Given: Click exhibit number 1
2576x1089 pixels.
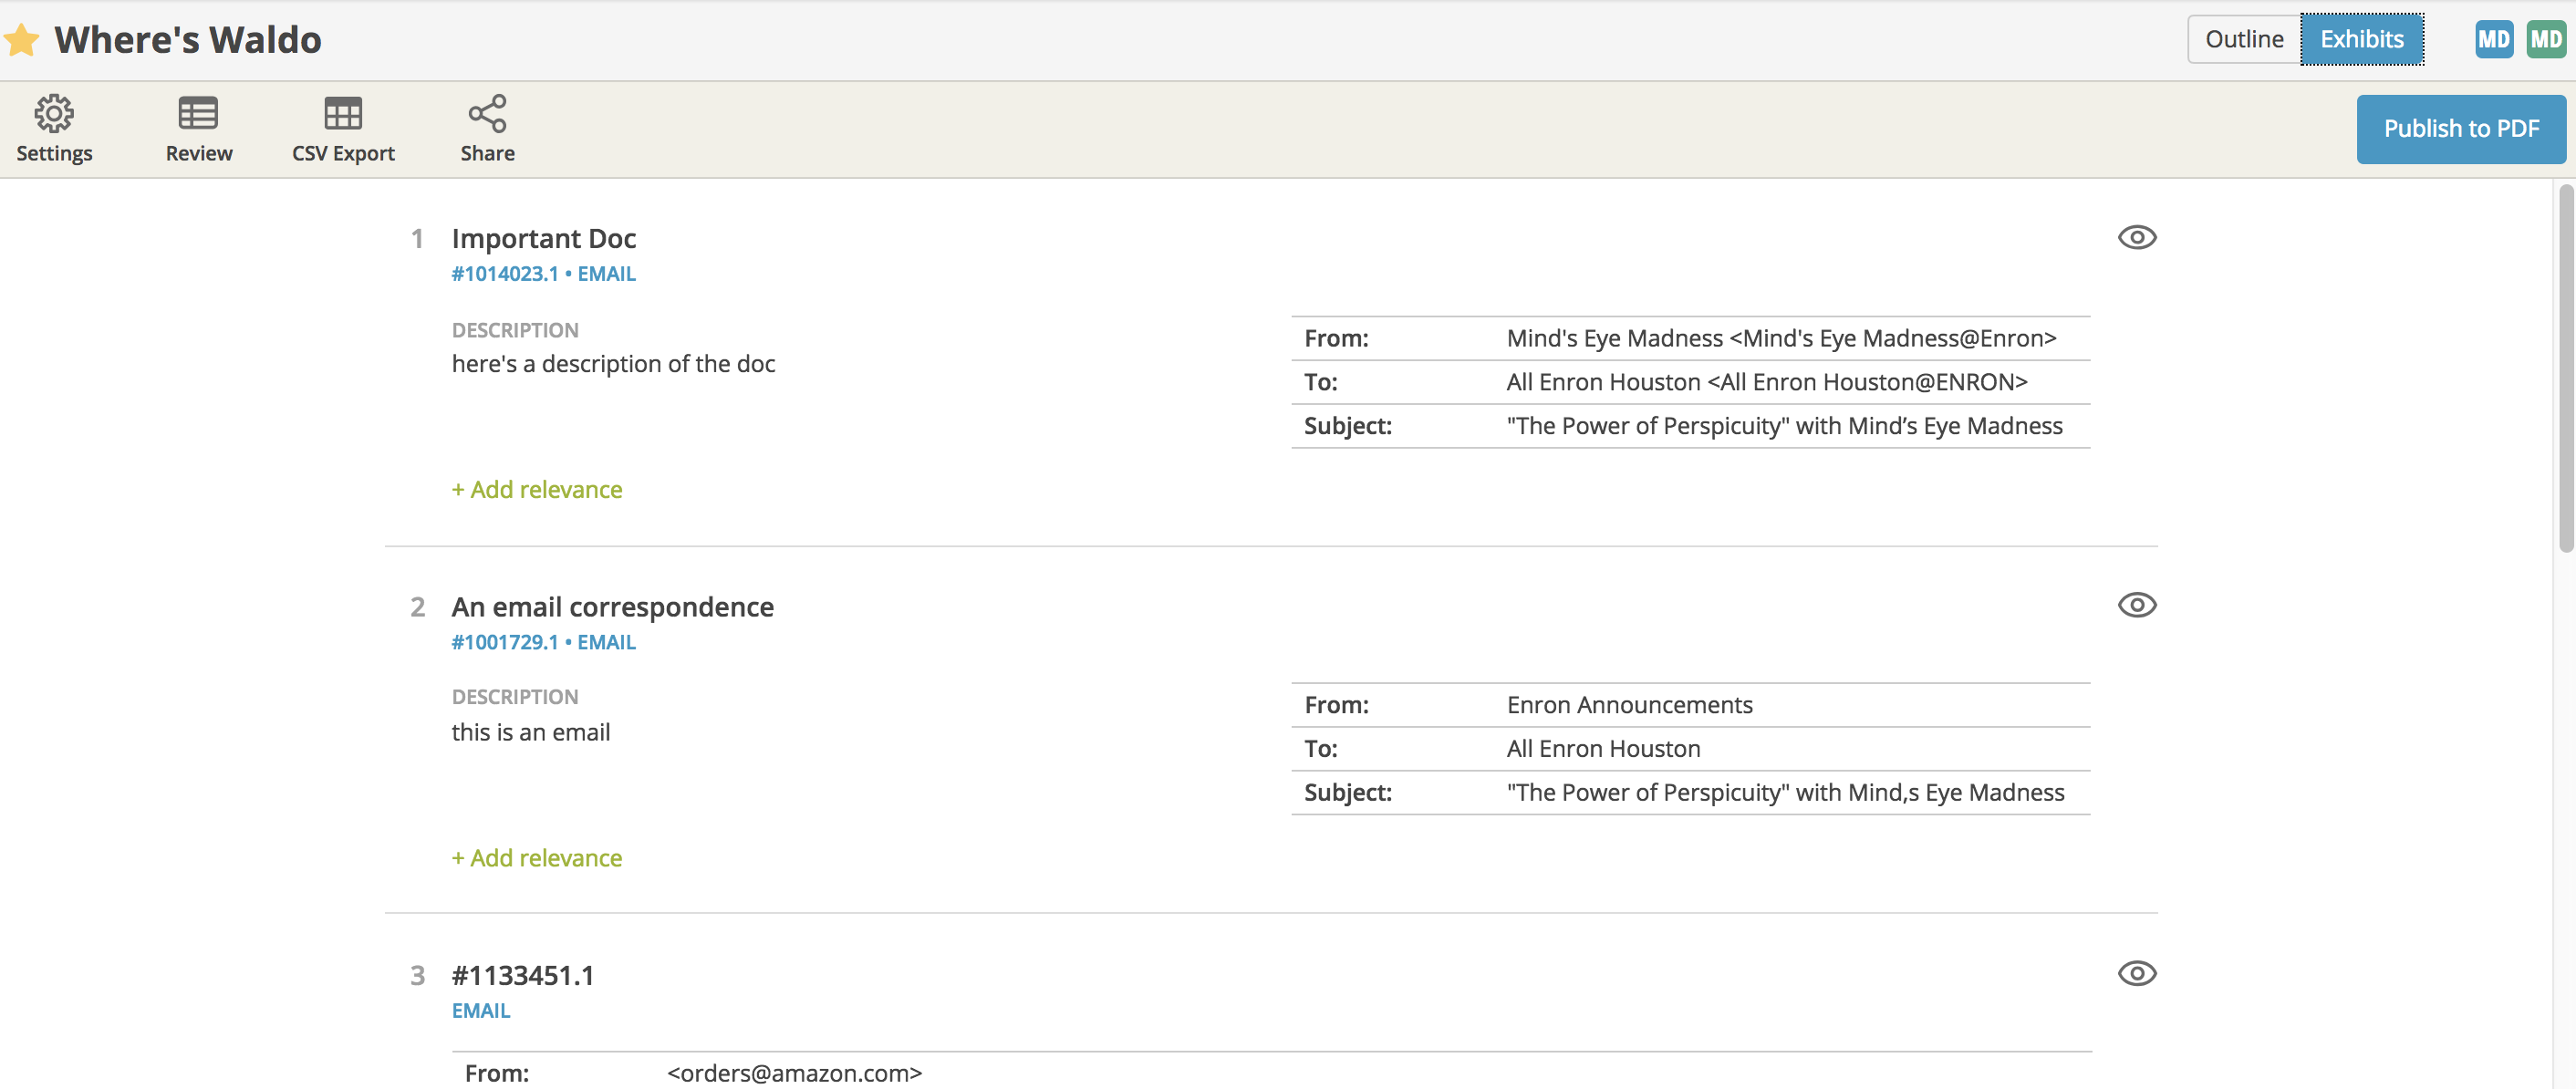Looking at the screenshot, I should pyautogui.click(x=417, y=238).
